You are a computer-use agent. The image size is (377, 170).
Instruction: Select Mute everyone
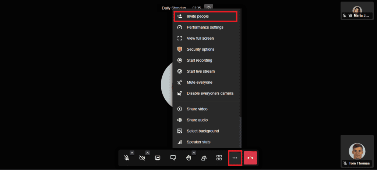206,83
